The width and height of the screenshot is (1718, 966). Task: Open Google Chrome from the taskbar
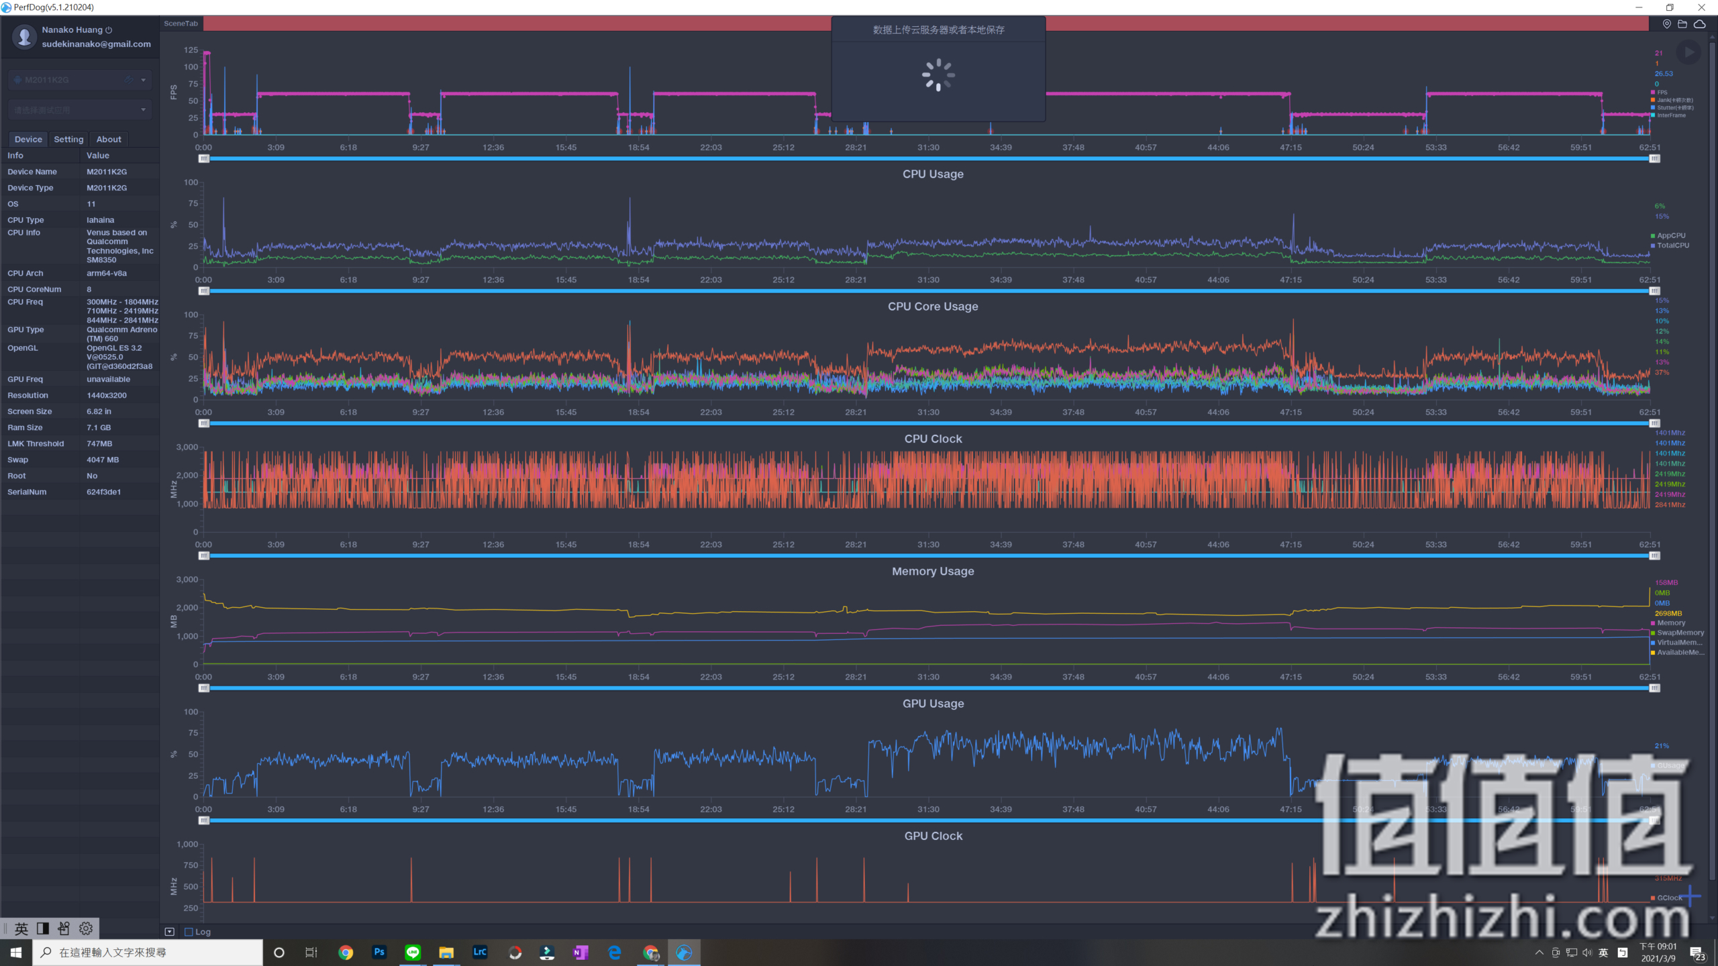(x=346, y=953)
